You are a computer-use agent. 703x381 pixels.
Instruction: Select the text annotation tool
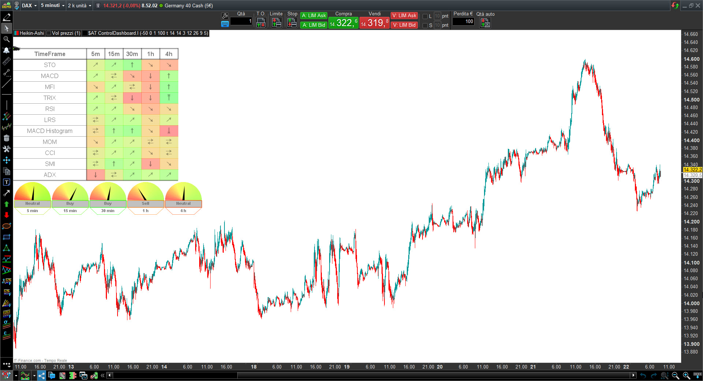tap(6, 182)
